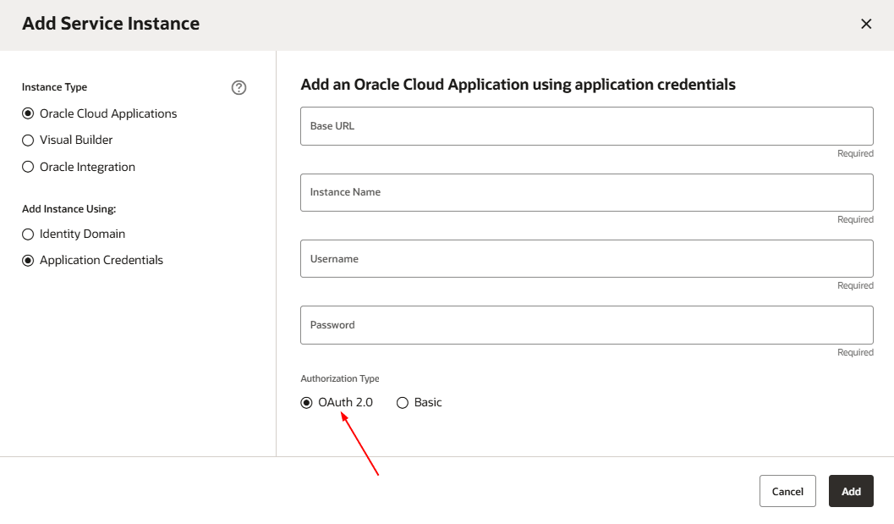The width and height of the screenshot is (894, 524).
Task: Select Oracle Cloud Applications instance type
Action: (28, 113)
